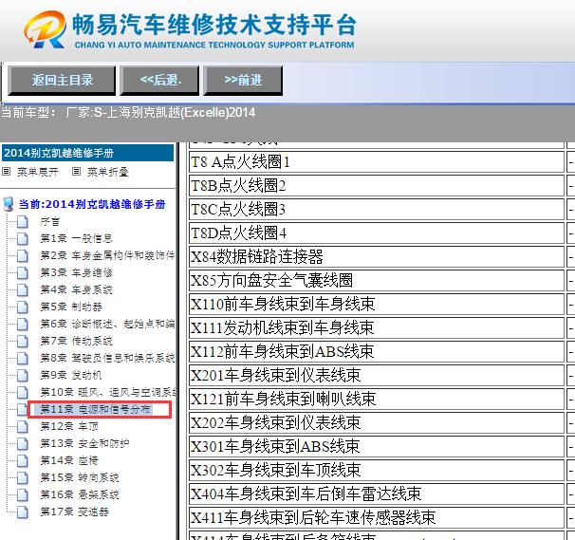Screen dimensions: 575x540
Task: Click the page icon next to 第14章 座椅
Action: coord(23,460)
